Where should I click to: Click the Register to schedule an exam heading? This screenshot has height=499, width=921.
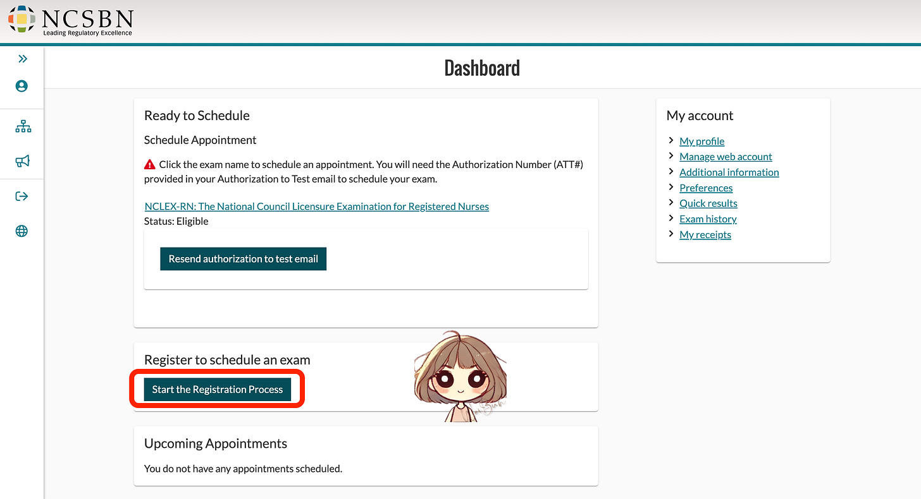click(227, 360)
